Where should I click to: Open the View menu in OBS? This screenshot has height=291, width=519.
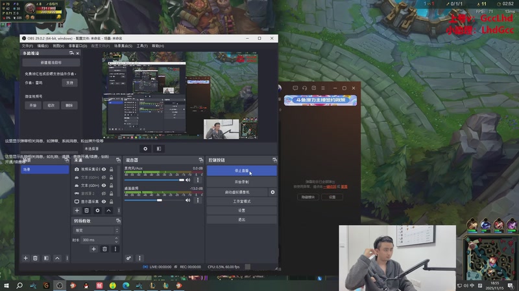[x=58, y=46]
